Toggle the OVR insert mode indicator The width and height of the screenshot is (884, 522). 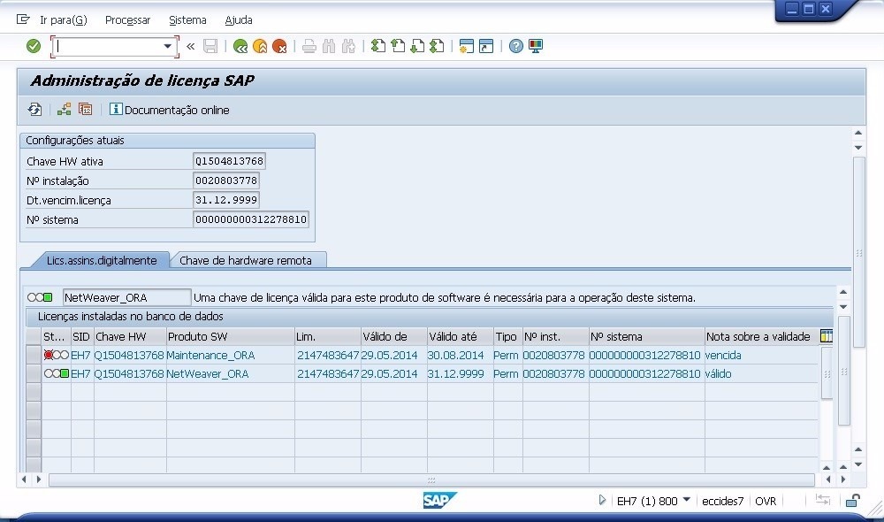click(766, 501)
